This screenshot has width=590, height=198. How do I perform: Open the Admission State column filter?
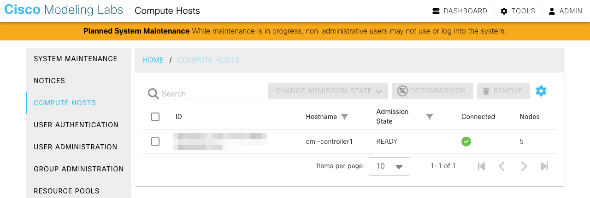[430, 117]
